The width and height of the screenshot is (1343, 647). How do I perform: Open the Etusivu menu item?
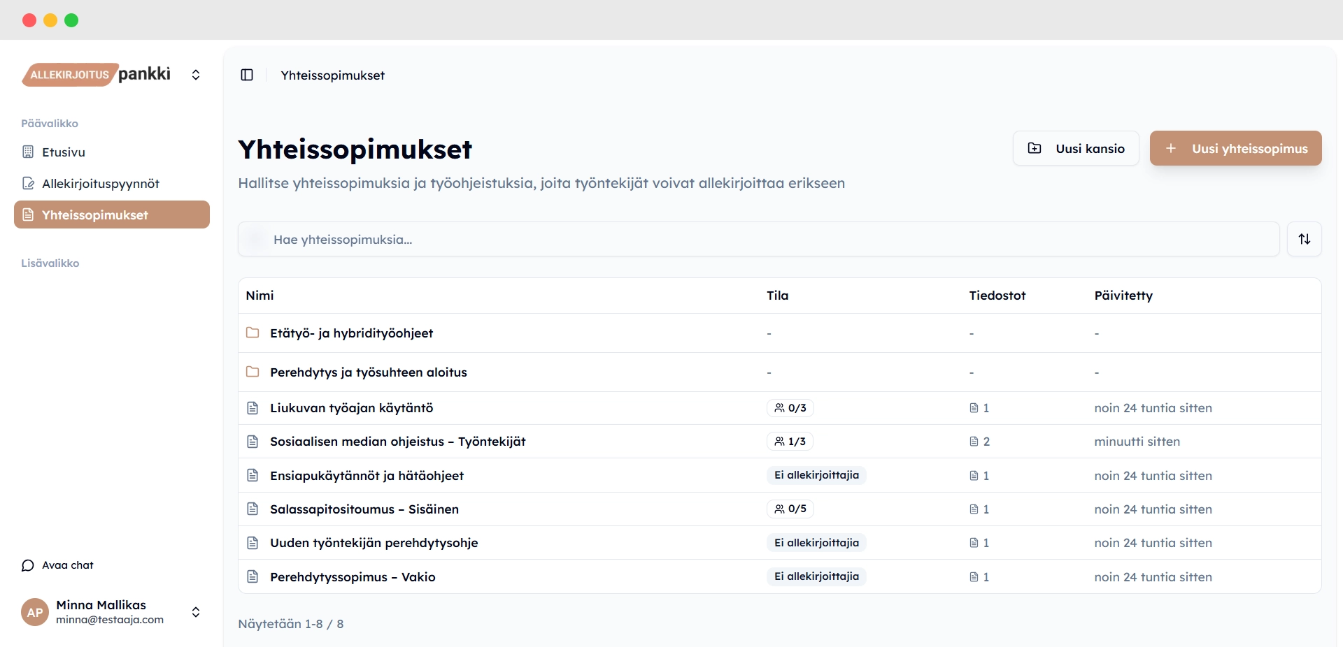tap(64, 152)
